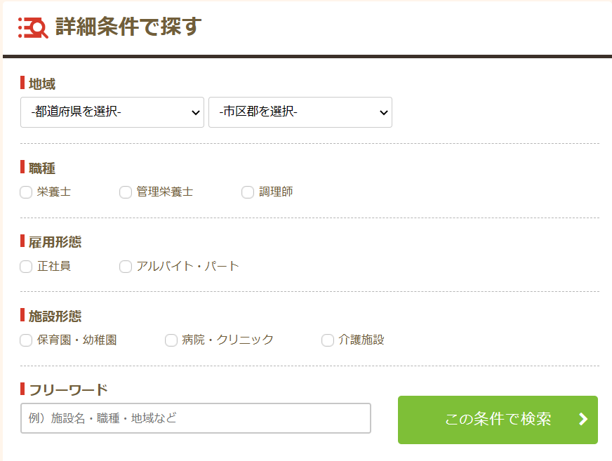Click the chevron on the 都道府県を選択 dropdown
Screen dimensions: 612x461
196,113
